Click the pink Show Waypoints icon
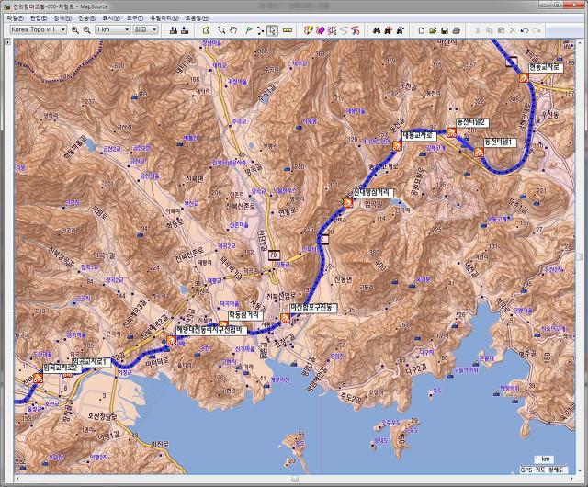 click(321, 30)
